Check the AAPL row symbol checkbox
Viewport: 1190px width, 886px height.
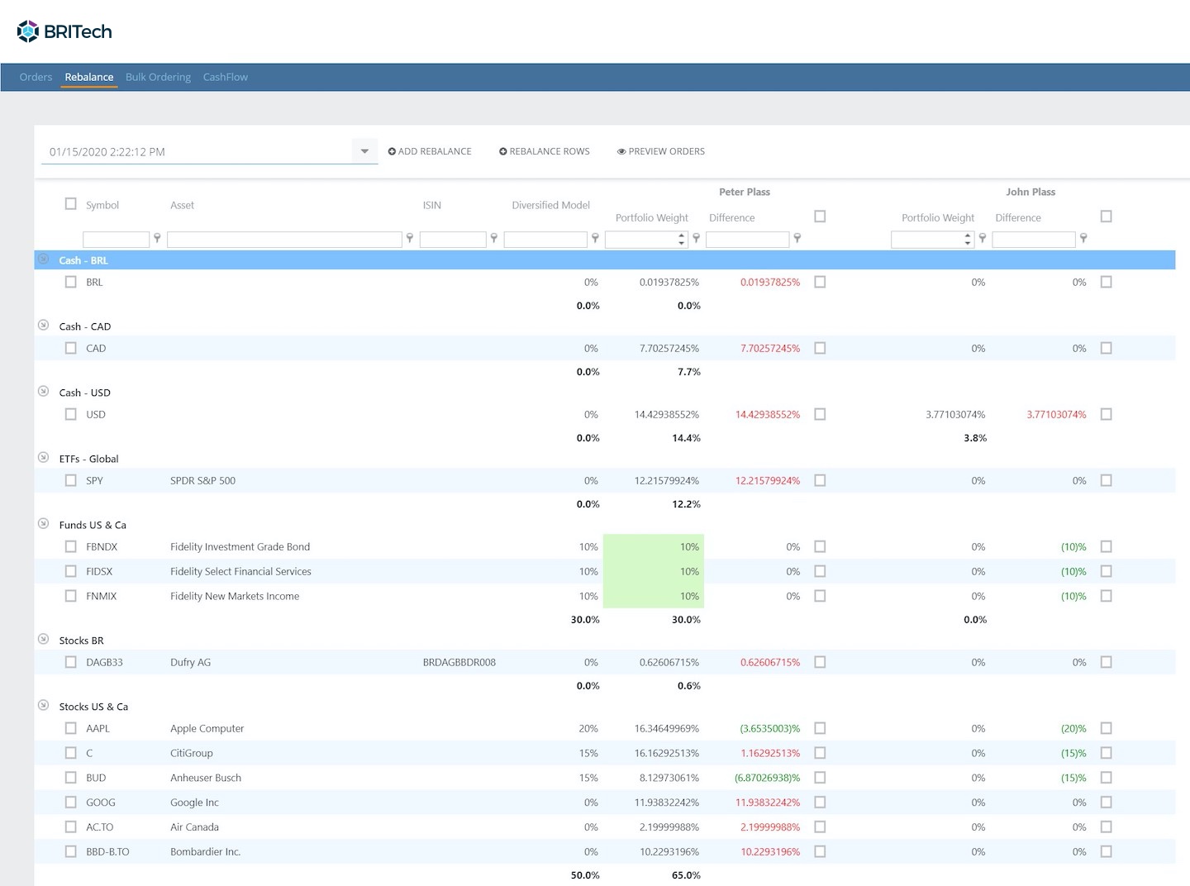pos(71,728)
